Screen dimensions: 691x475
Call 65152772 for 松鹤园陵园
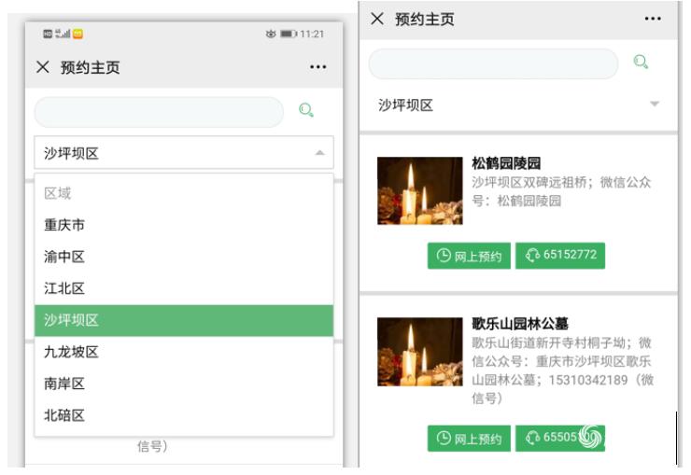point(560,256)
